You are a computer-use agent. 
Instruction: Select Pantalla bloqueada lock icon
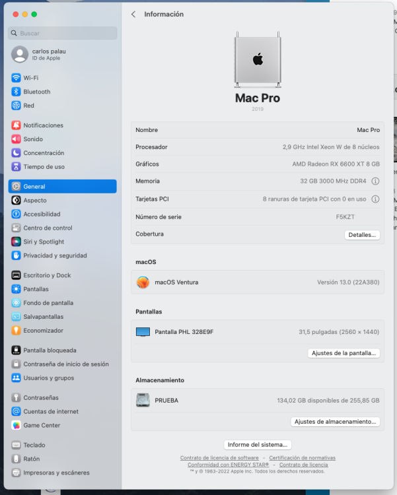coord(16,350)
